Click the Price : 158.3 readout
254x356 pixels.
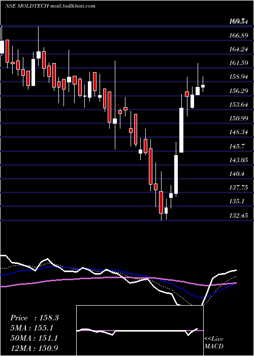point(35,318)
